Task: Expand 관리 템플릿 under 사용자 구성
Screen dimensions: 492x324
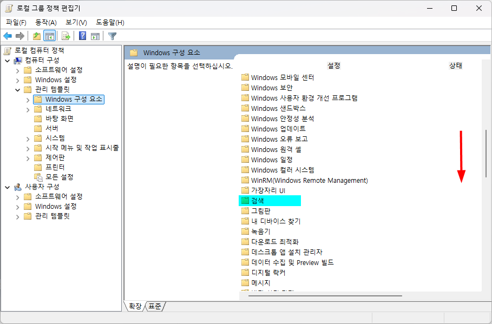Action: coord(17,217)
